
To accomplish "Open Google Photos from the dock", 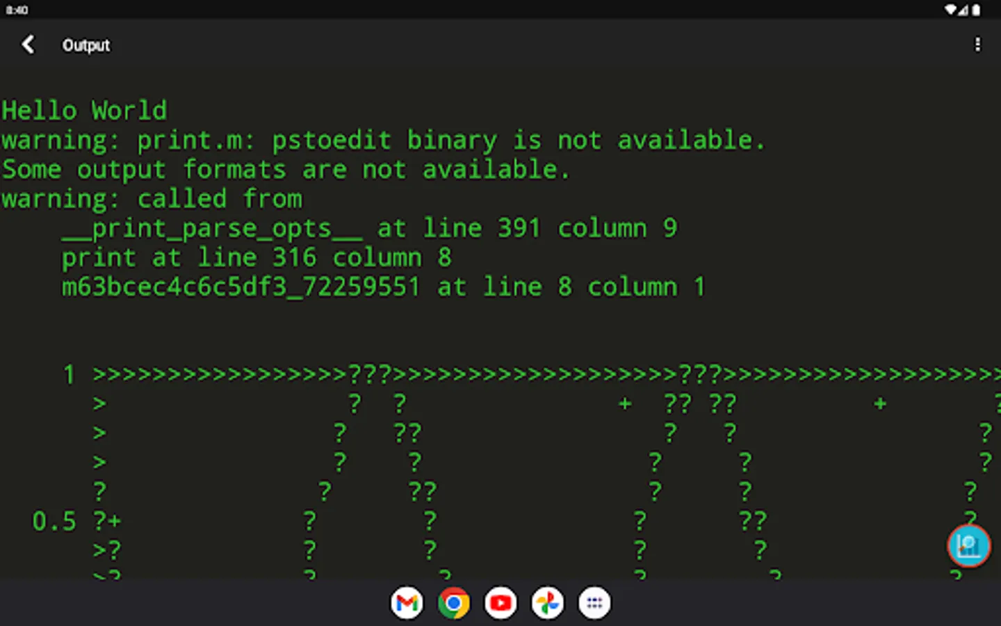I will pyautogui.click(x=548, y=603).
